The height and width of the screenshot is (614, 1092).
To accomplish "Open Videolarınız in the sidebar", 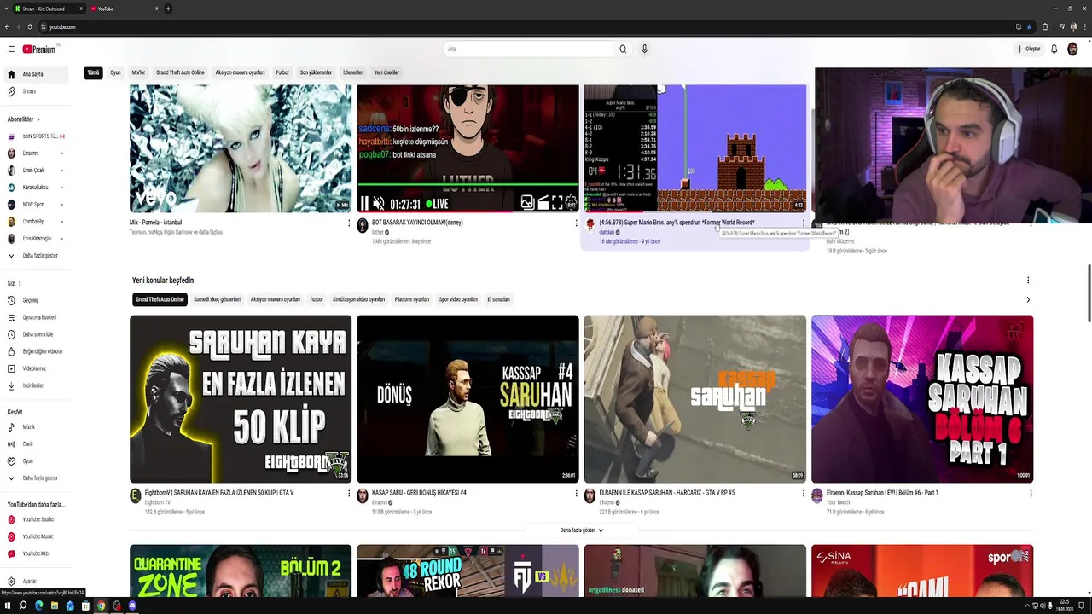I will coord(34,368).
